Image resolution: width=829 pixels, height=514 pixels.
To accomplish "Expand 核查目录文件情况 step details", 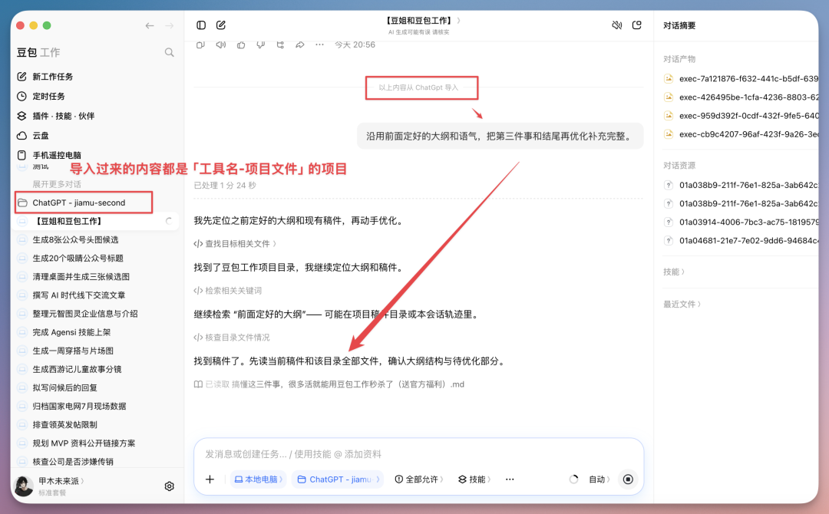I will click(232, 337).
